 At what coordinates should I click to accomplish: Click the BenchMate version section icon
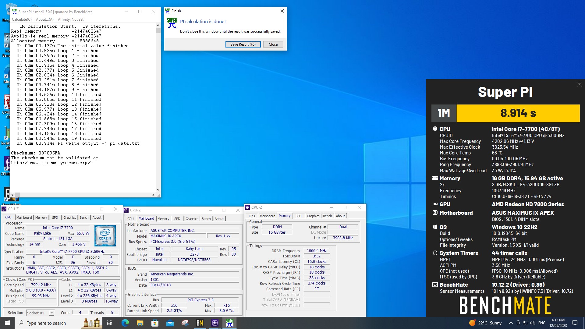tap(435, 285)
